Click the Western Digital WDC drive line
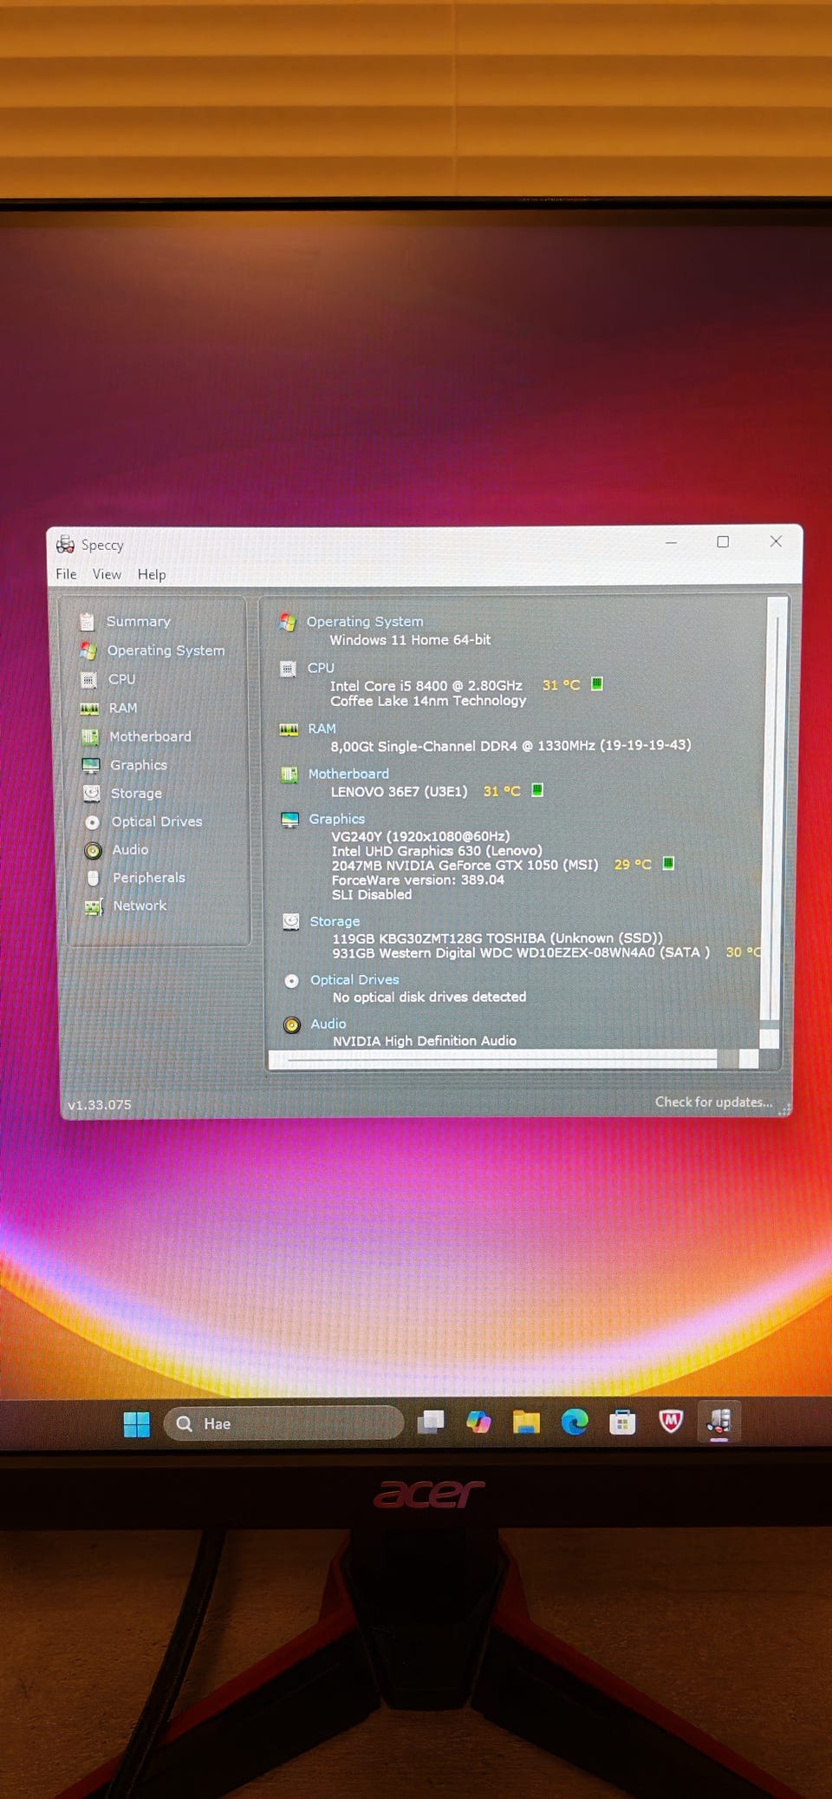Screen dimensions: 832x1799 pos(521,952)
